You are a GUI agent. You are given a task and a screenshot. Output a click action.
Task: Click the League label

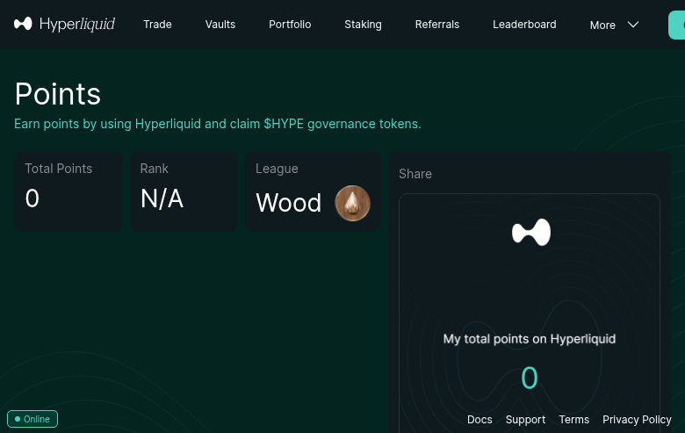coord(277,169)
